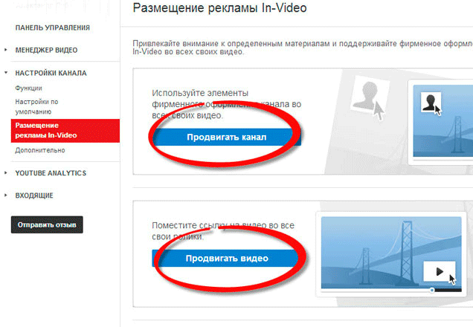The width and height of the screenshot is (473, 327).
Task: Open the Функции settings page
Action: [x=29, y=88]
